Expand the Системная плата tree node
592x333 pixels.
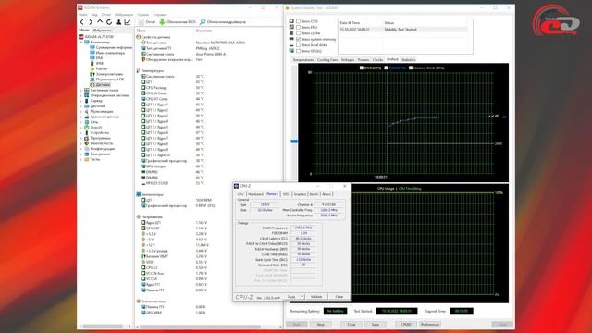point(81,91)
